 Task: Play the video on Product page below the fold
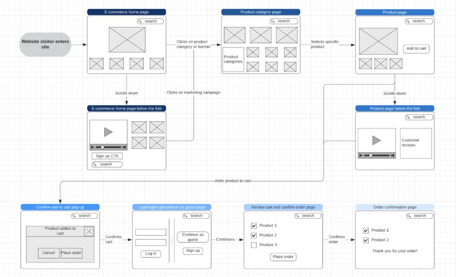(377, 140)
